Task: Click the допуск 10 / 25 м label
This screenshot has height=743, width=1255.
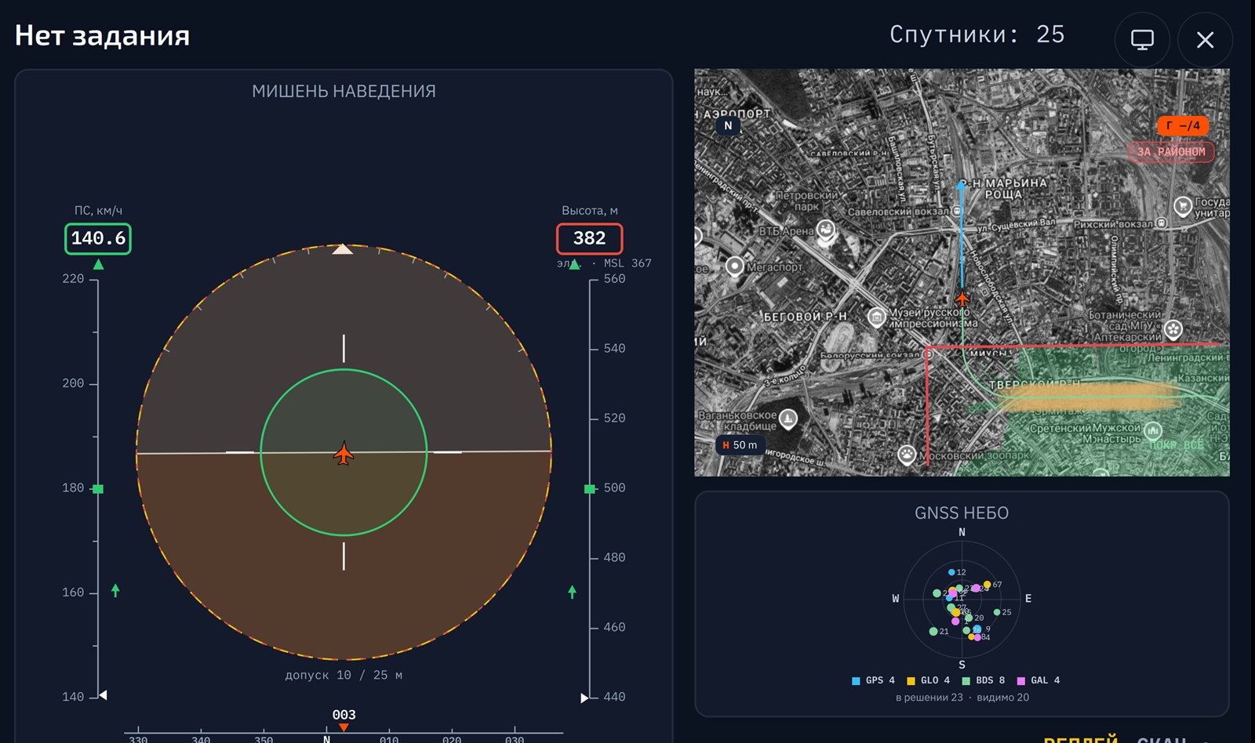Action: (344, 675)
